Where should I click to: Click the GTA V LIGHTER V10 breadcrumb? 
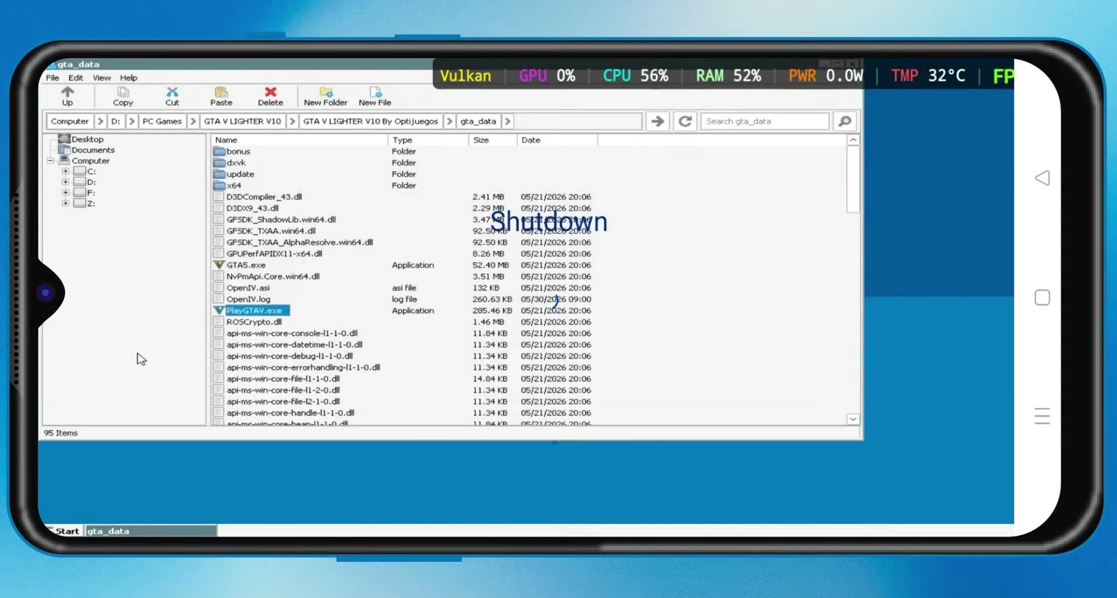(x=243, y=121)
